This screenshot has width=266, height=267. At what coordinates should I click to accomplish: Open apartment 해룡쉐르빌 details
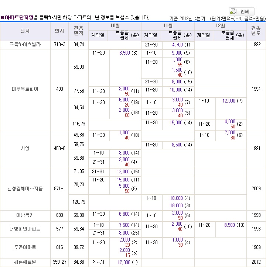(x=25, y=262)
